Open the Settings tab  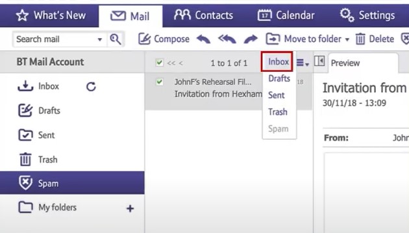click(367, 16)
